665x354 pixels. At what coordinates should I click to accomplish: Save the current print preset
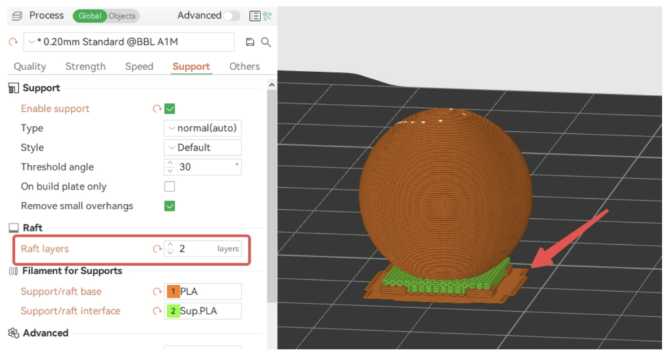pyautogui.click(x=250, y=42)
